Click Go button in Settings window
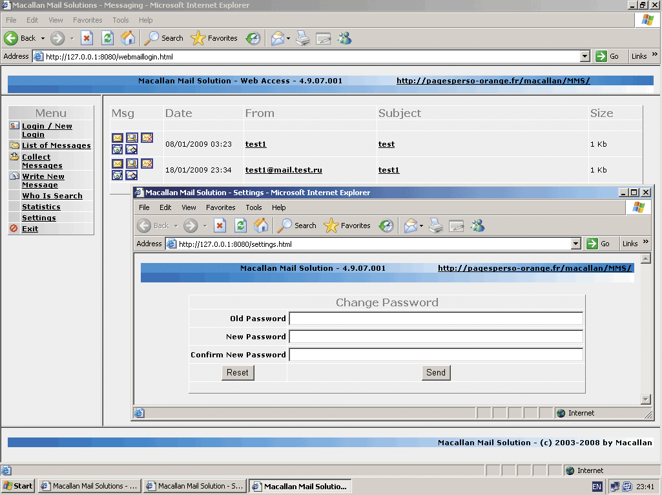 click(598, 244)
